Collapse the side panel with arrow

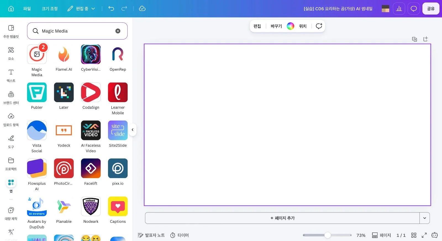pyautogui.click(x=133, y=130)
